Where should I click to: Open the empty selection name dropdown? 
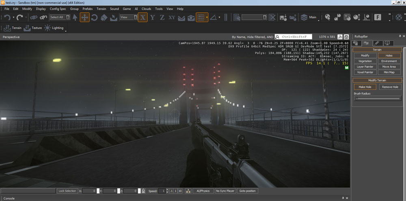(254, 17)
